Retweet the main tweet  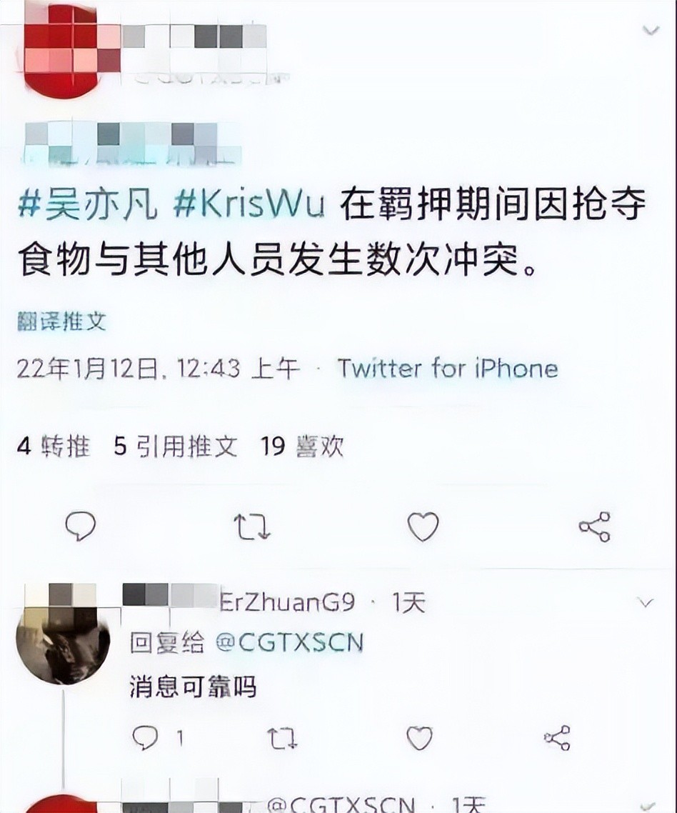pyautogui.click(x=252, y=527)
